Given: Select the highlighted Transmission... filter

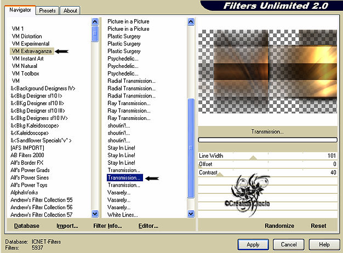Looking at the screenshot, I should click(x=124, y=178).
